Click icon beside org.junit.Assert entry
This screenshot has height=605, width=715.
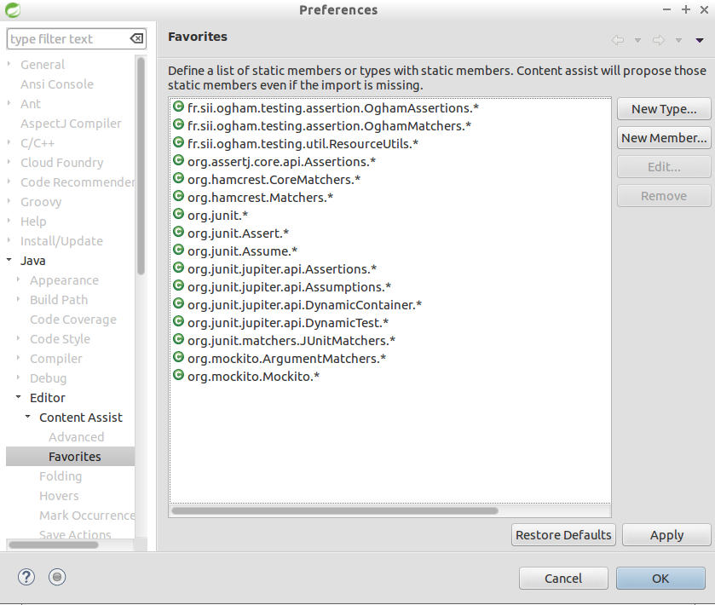coord(178,232)
